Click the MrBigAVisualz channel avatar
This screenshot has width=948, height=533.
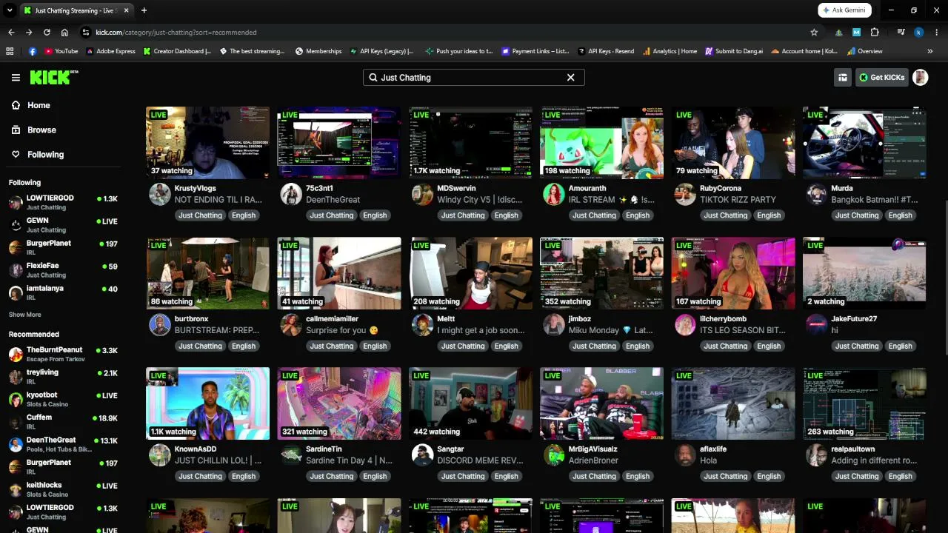click(554, 455)
